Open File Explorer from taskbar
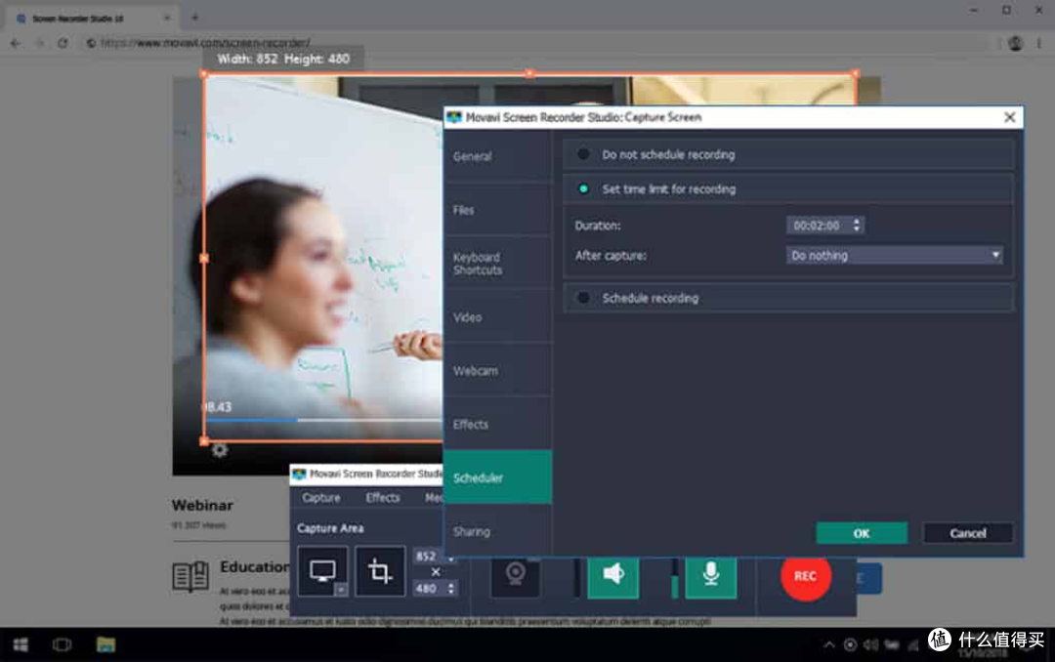This screenshot has width=1055, height=662. point(105,644)
